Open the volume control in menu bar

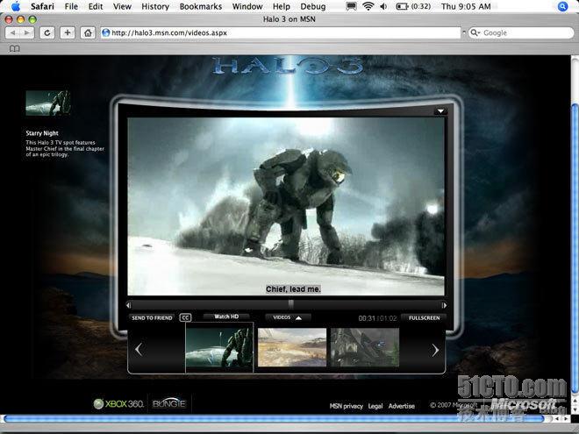383,6
